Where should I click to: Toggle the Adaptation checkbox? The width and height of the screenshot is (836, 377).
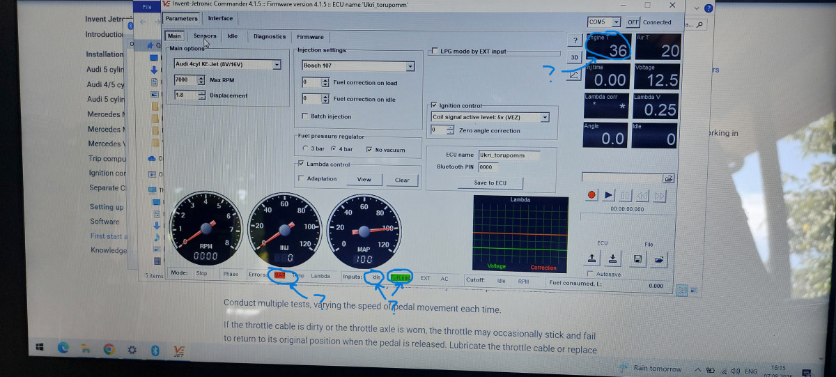[x=301, y=179]
